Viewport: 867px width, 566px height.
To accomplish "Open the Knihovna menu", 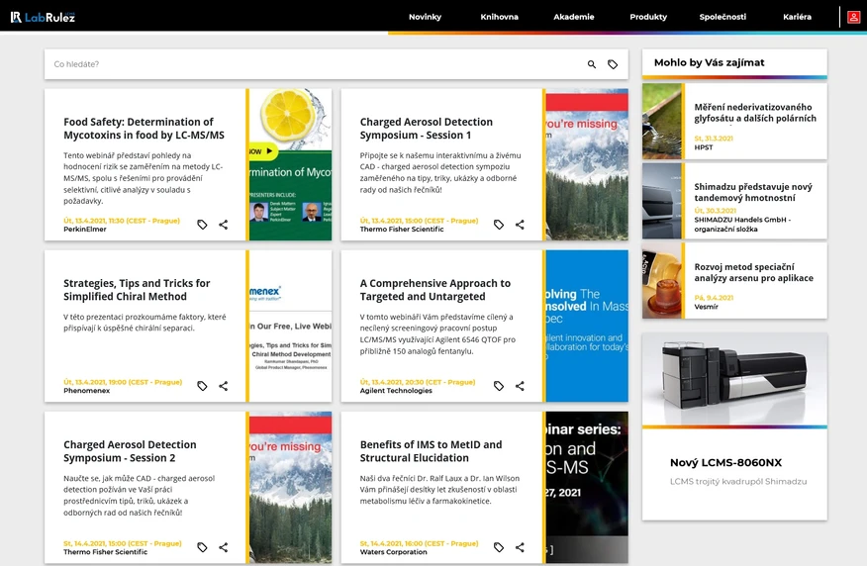I will pos(499,17).
